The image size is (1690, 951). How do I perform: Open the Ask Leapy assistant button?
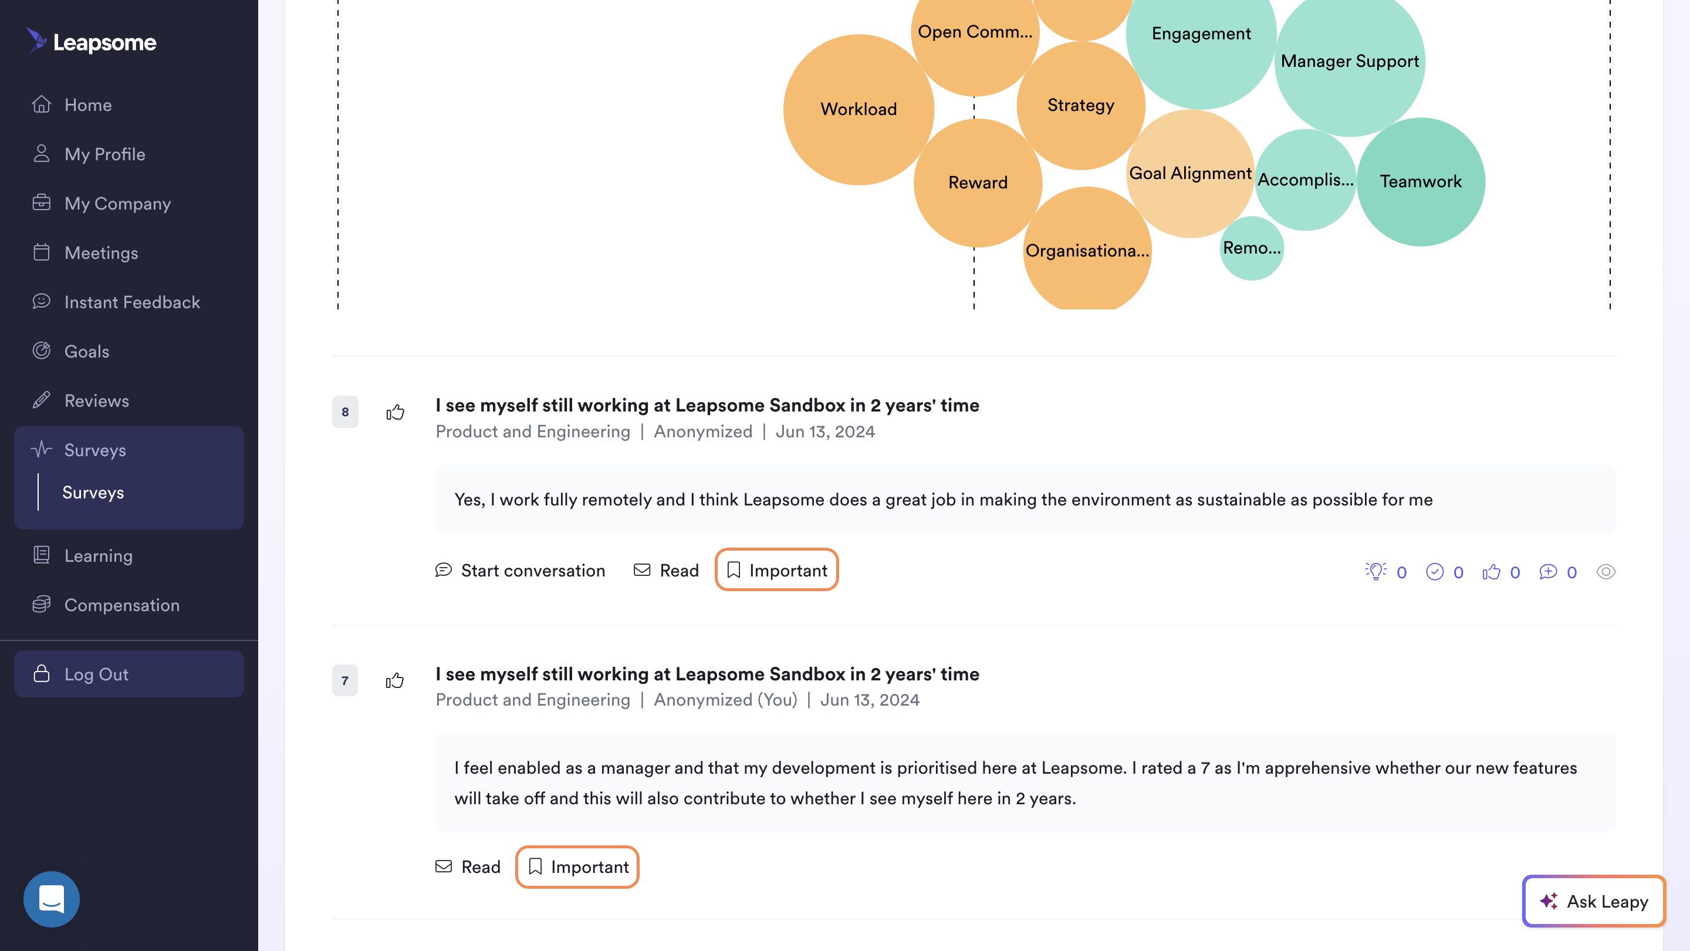pos(1594,901)
